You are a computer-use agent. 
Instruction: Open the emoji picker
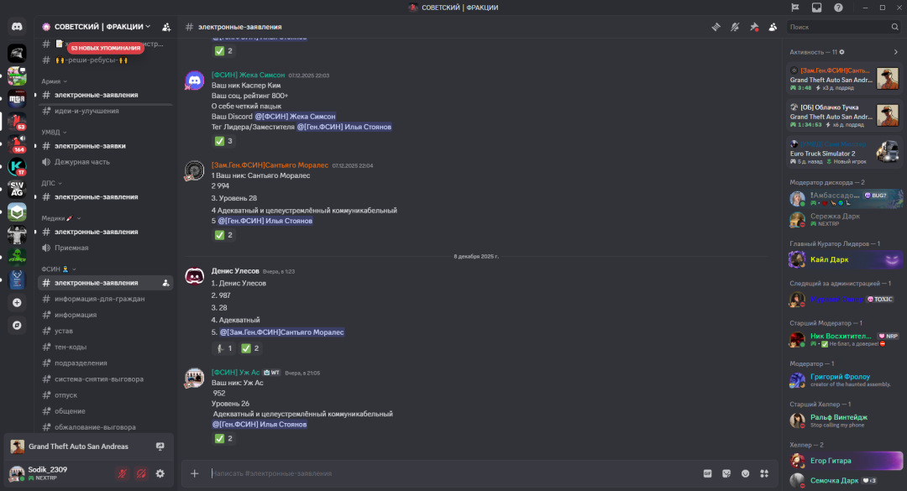(x=745, y=473)
